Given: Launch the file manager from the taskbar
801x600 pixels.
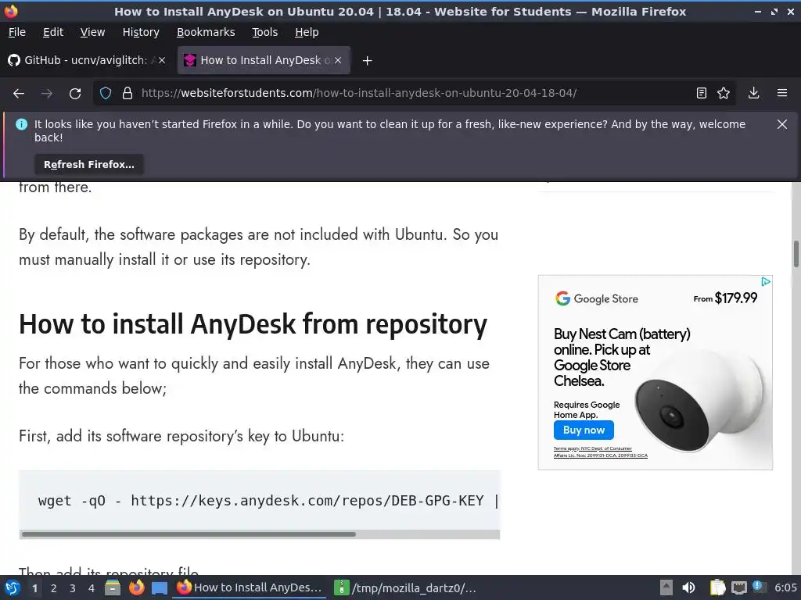Looking at the screenshot, I should coord(113,587).
